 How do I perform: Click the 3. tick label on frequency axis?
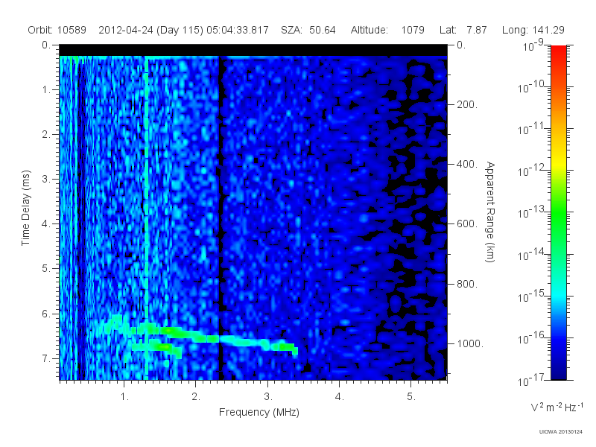pos(268,397)
